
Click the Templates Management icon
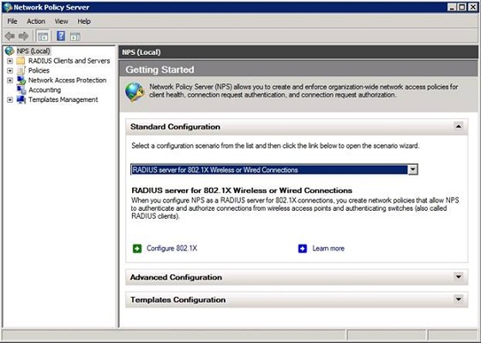21,99
